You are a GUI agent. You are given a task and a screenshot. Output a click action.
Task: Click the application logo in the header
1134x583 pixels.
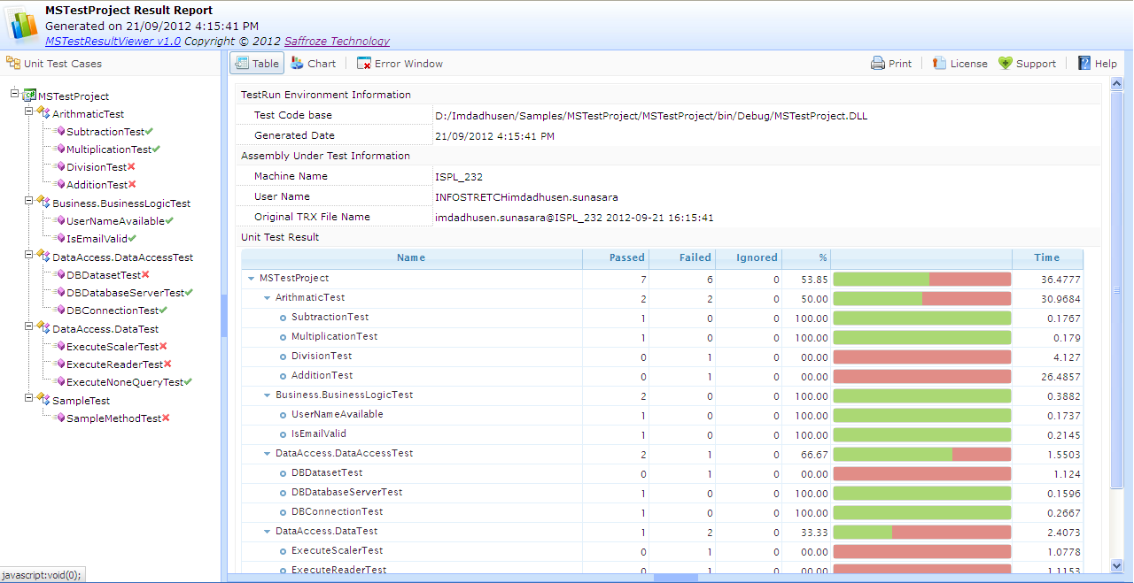click(x=21, y=26)
